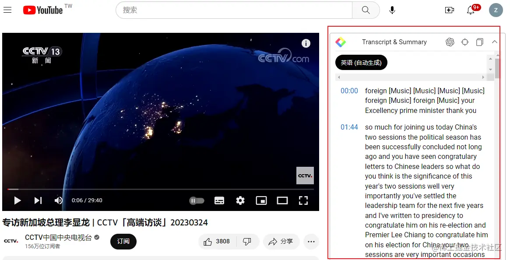Click the Transcript & Summary title
510x260 pixels.
coord(394,42)
